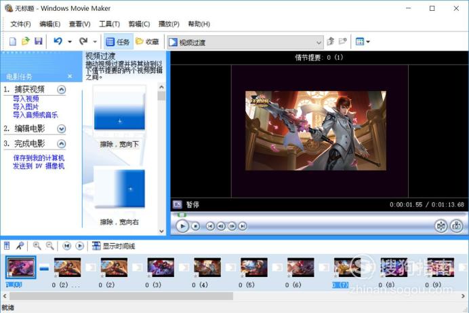This screenshot has width=469, height=313.
Task: Take a picture from the preview
Action: tap(456, 226)
